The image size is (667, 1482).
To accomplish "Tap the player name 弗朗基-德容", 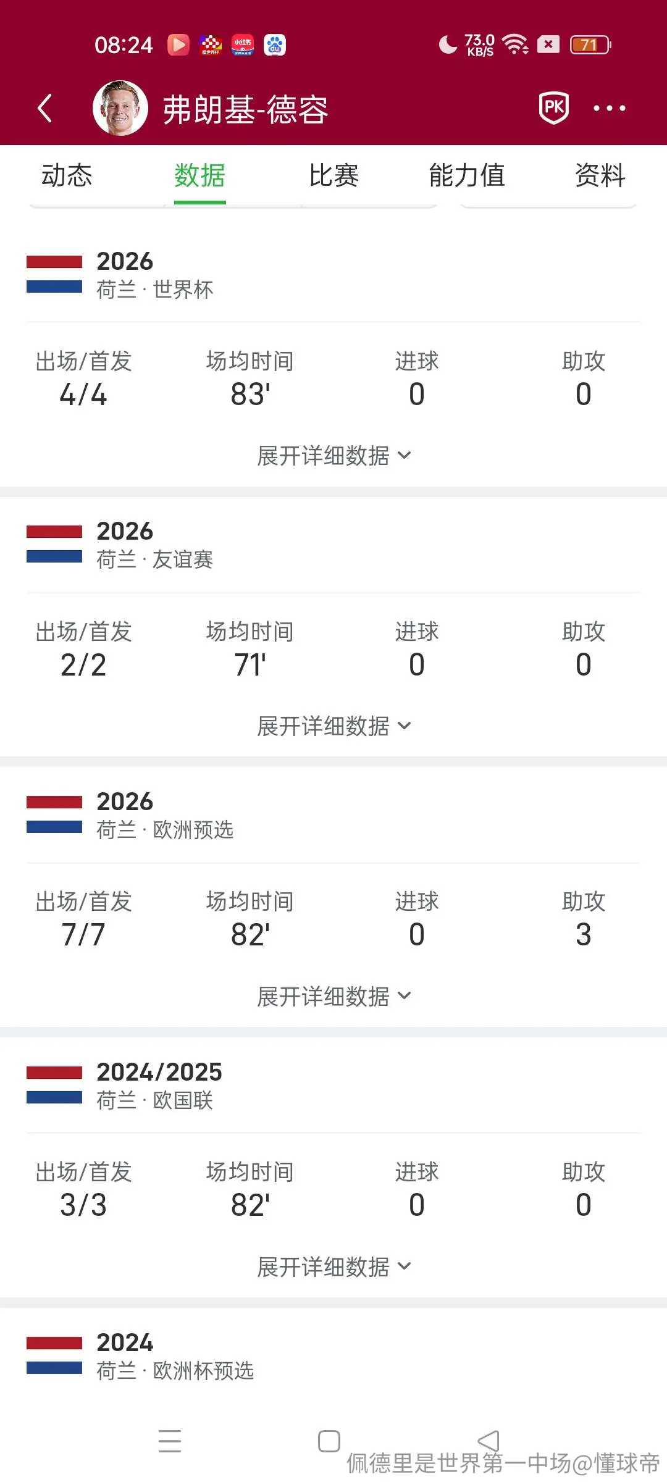I will click(245, 110).
